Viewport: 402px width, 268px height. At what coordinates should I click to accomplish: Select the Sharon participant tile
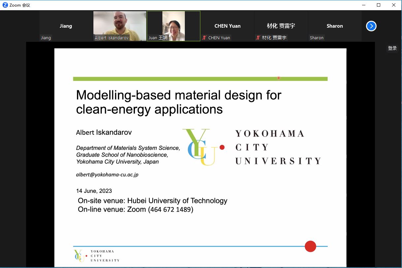(x=335, y=26)
